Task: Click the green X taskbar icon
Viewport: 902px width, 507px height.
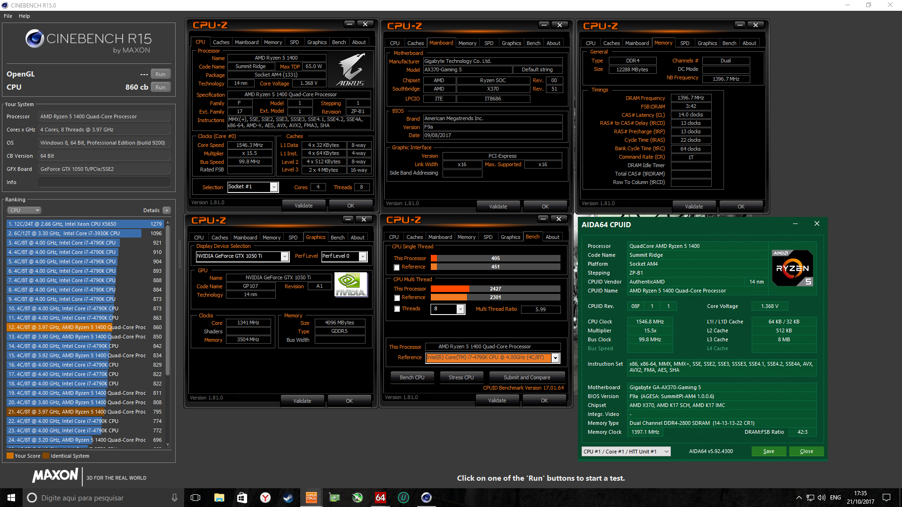Action: point(357,498)
